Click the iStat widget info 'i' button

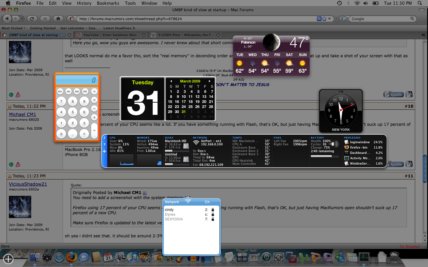[105, 138]
